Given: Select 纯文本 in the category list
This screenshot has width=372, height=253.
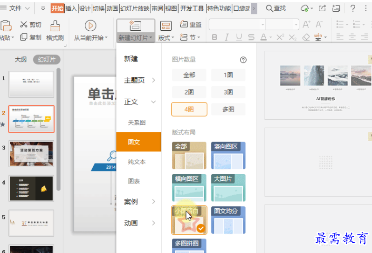Looking at the screenshot, I should pos(137,162).
